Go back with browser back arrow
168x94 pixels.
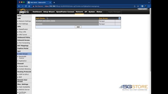19,6
